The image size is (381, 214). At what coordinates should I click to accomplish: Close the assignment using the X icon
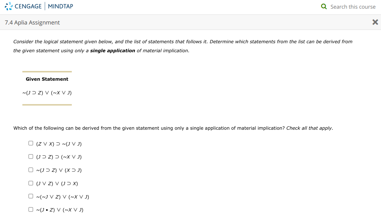click(x=375, y=22)
